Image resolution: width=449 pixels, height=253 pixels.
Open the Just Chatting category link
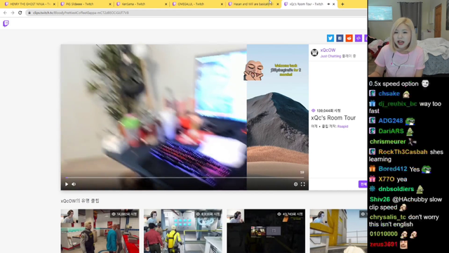[x=330, y=56]
